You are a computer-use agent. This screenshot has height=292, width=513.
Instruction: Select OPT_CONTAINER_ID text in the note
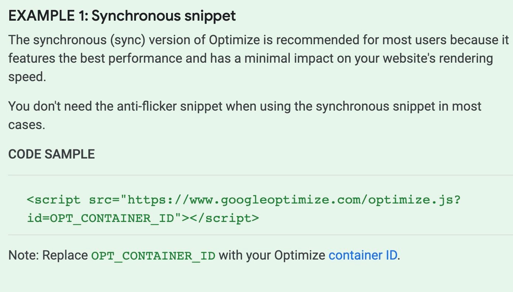[153, 255]
